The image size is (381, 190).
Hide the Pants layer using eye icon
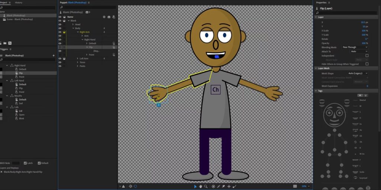60,66
